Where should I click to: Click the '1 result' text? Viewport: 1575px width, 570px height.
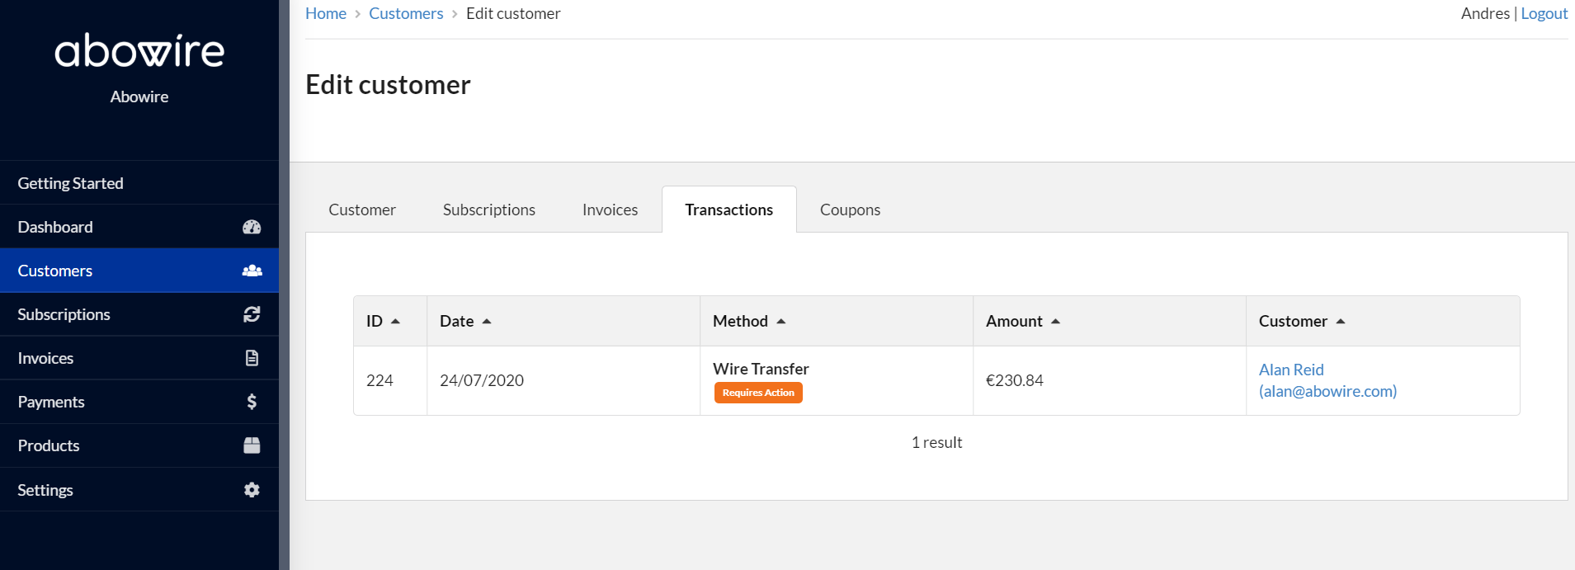tap(936, 442)
